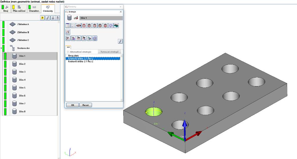Screen dimensions: 297x159
Task: Collapse the Sestava der group arrow
Action: pyautogui.click(x=1, y=48)
